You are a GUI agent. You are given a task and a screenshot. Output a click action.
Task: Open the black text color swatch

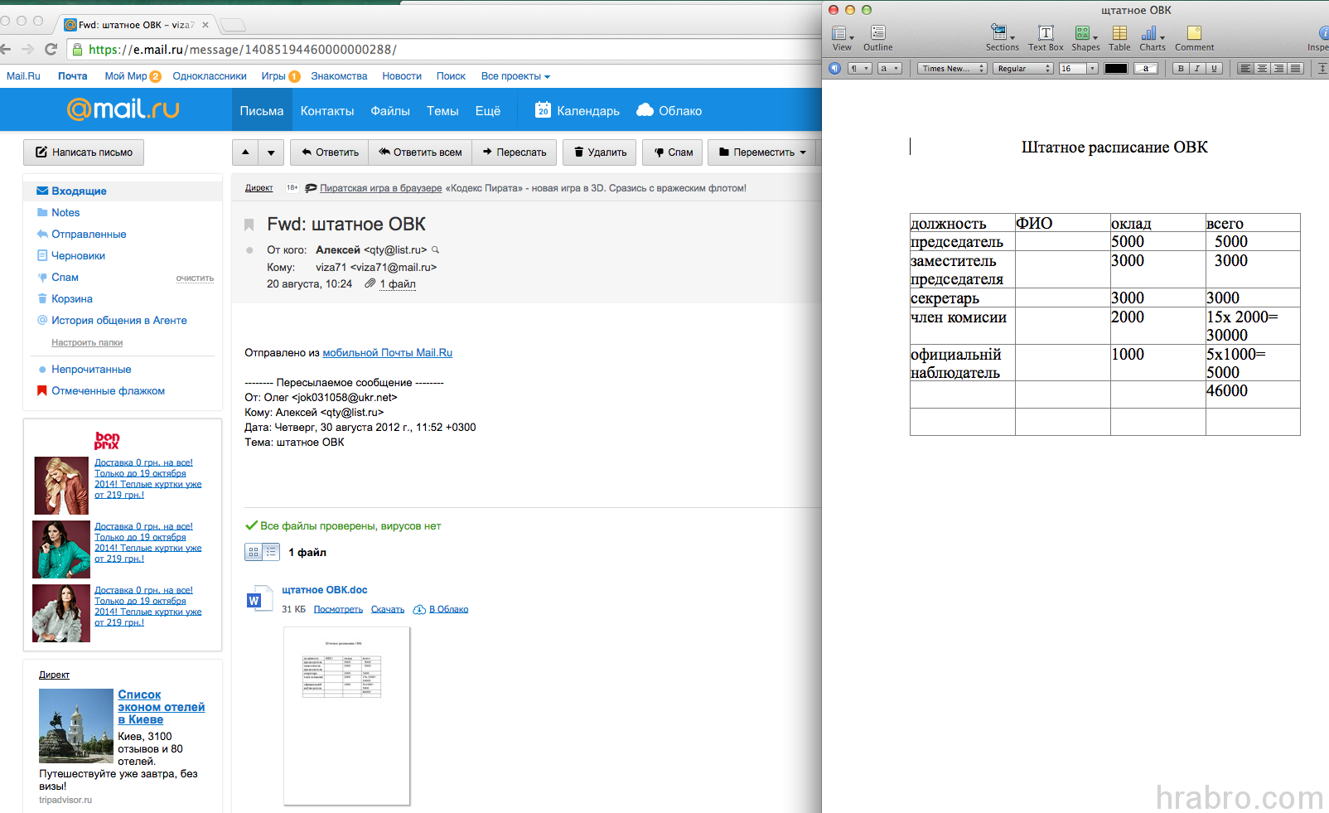point(1115,69)
